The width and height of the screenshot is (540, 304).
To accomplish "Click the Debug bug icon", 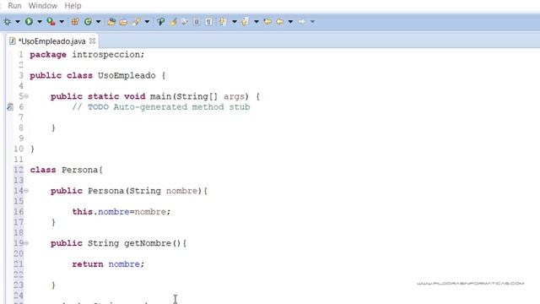I will [x=8, y=22].
